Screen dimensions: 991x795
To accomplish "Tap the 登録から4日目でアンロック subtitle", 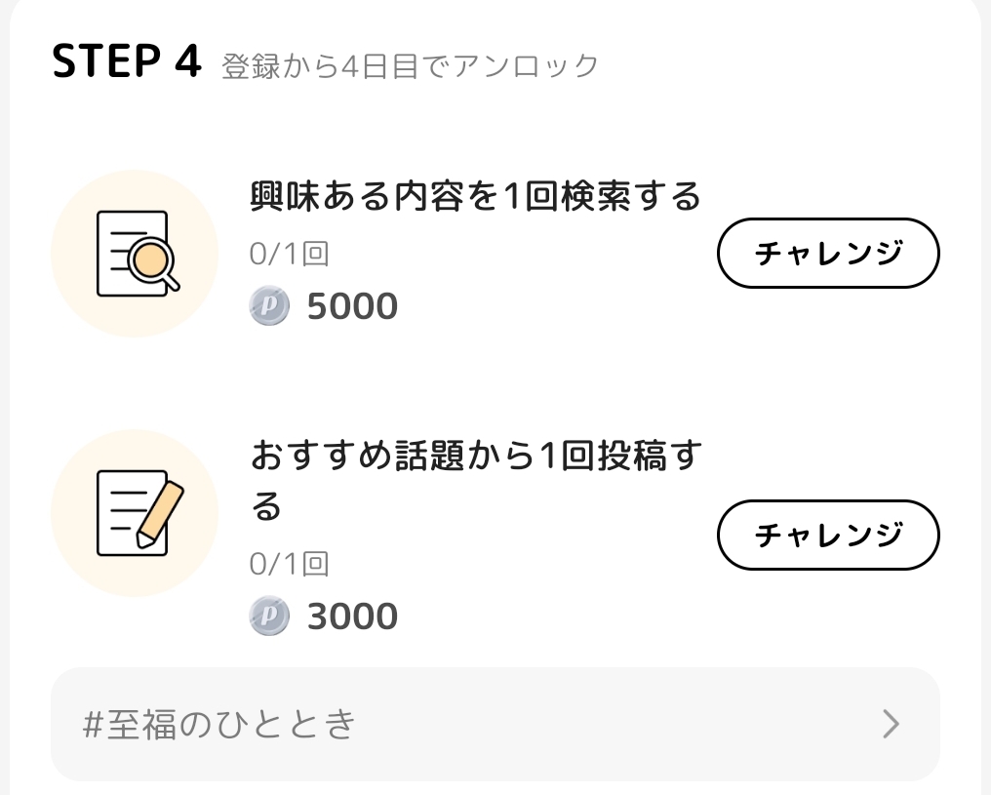I will [x=410, y=66].
